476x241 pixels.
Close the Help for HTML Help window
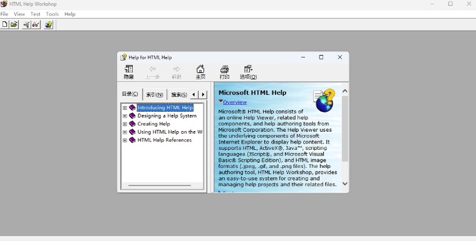click(x=339, y=57)
